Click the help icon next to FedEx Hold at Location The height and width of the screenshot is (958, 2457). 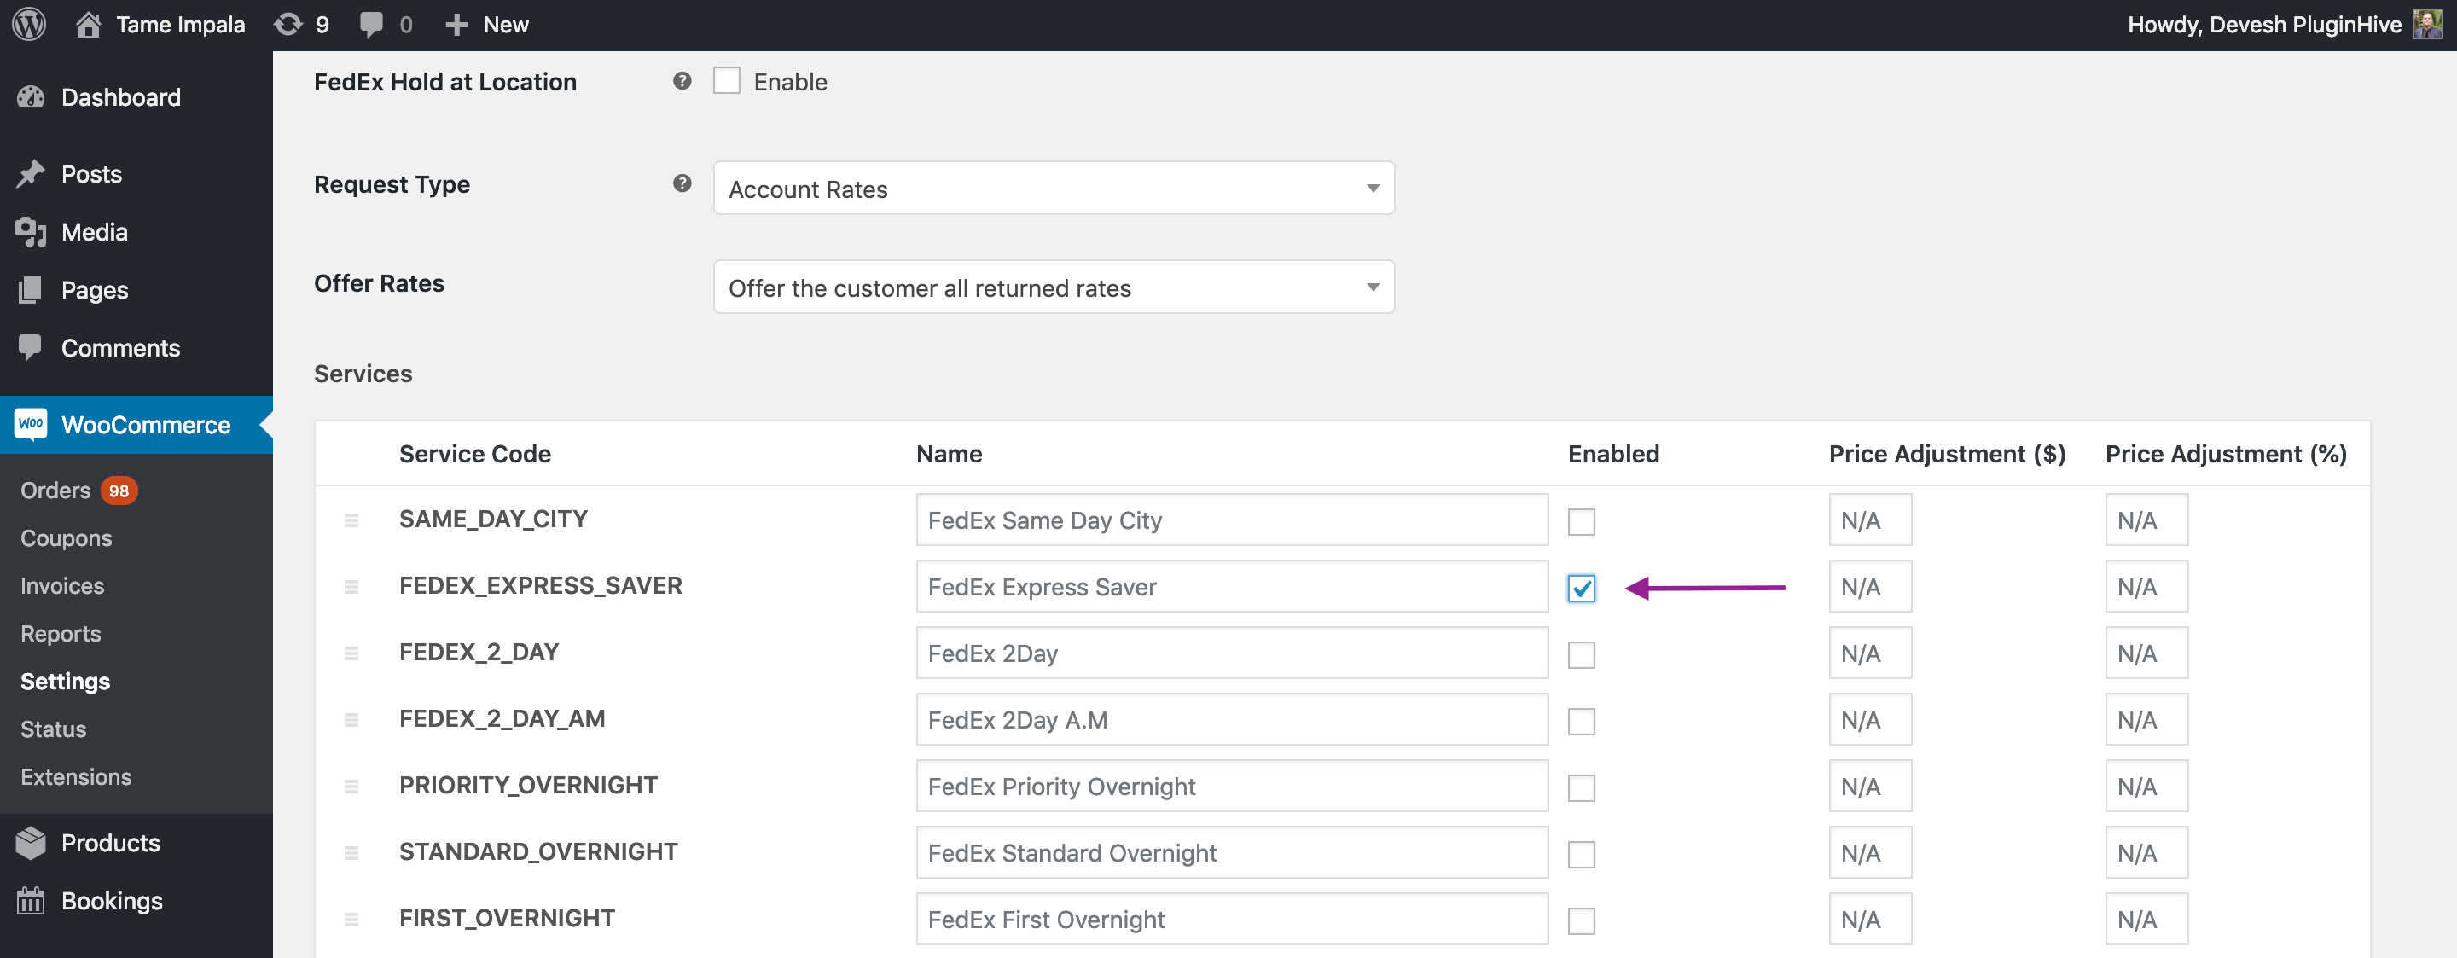(x=680, y=80)
